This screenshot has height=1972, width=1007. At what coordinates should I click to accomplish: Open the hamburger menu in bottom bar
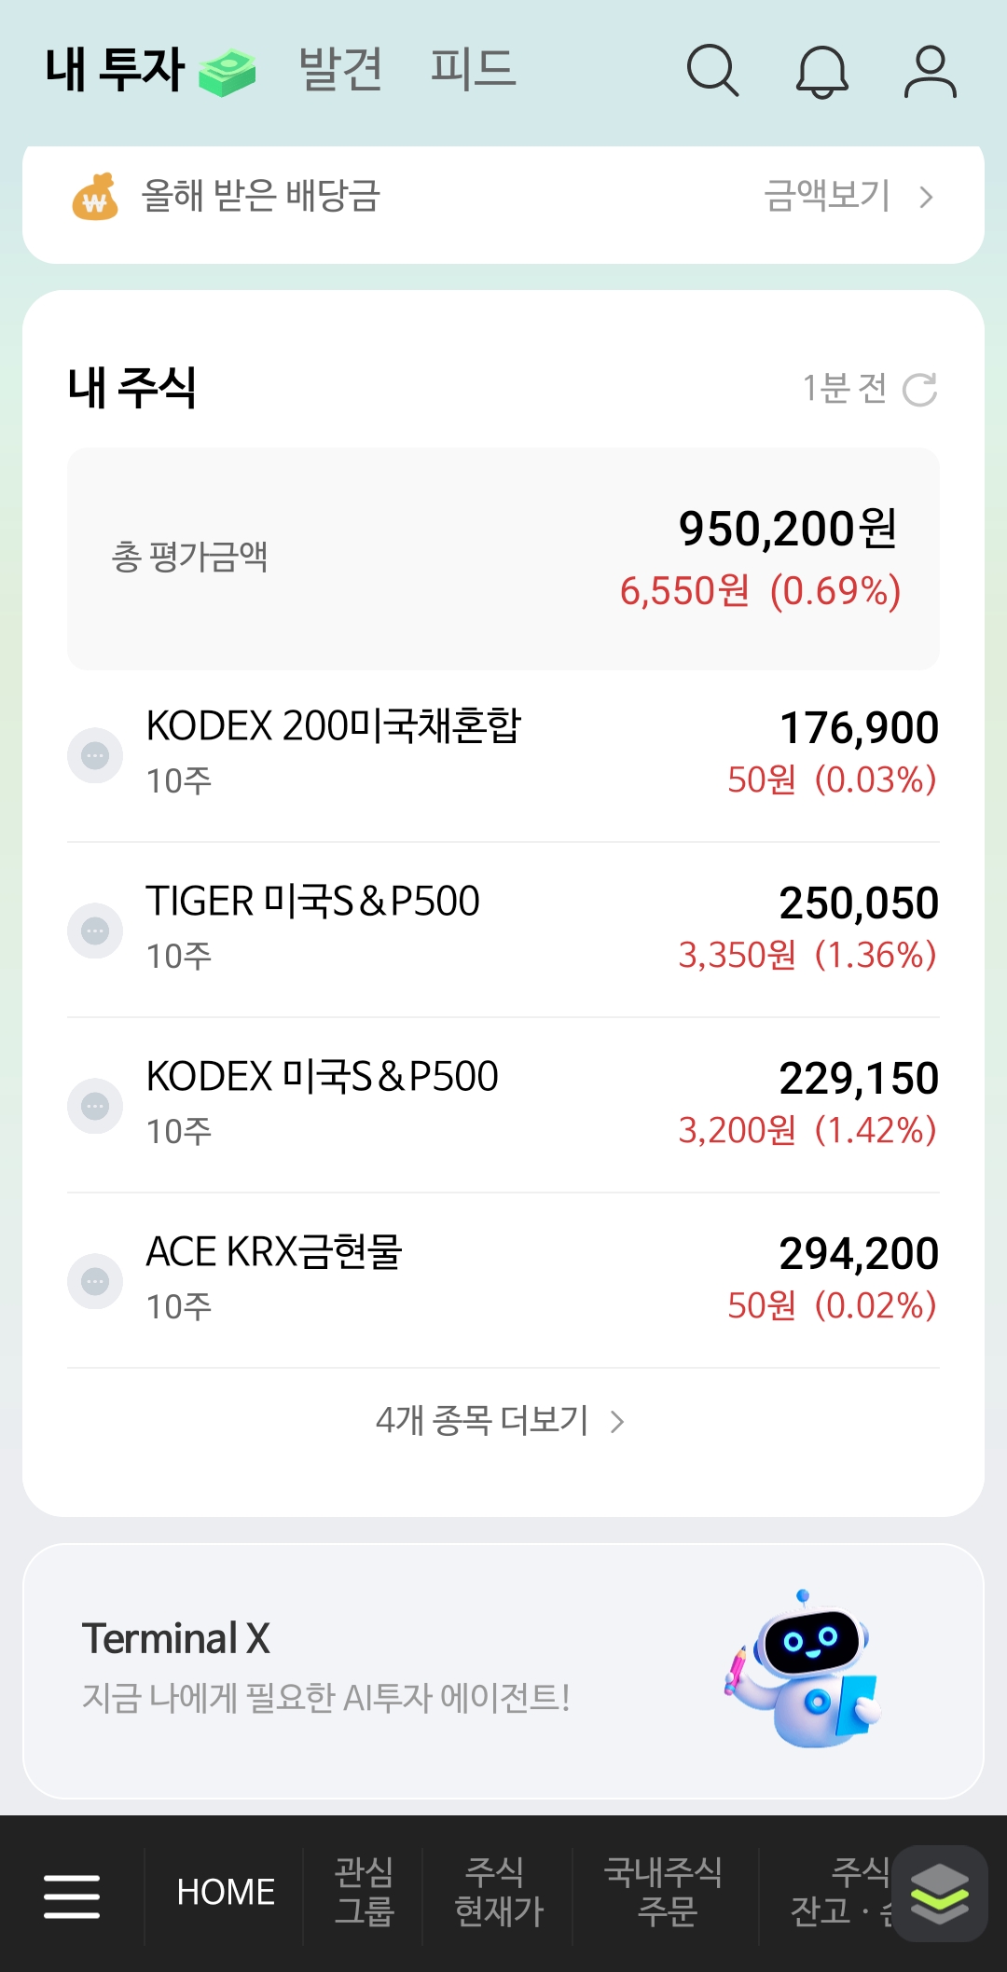click(x=72, y=1896)
